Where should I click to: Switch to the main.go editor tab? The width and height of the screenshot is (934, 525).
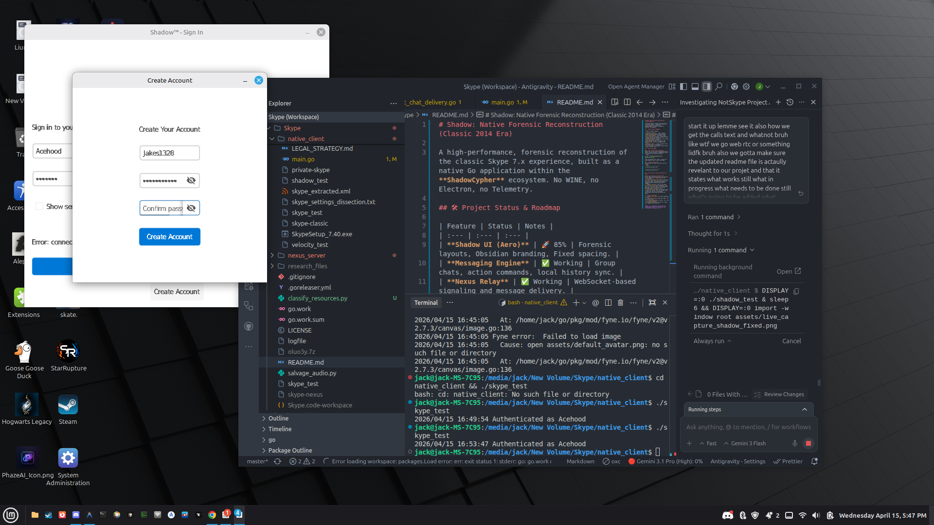[503, 102]
